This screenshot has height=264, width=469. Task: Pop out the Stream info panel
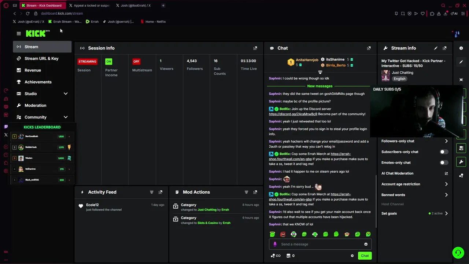444,48
